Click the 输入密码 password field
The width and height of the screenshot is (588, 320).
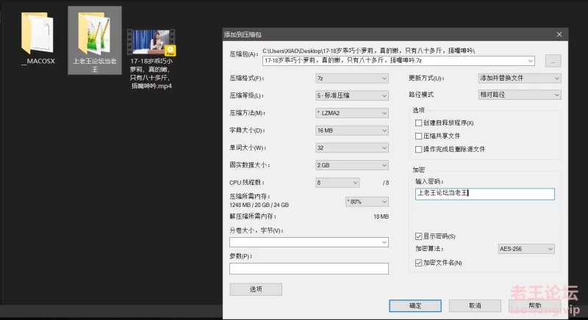(485, 194)
